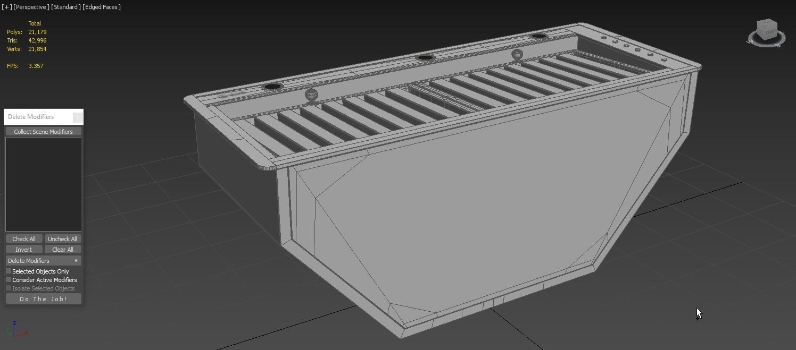The width and height of the screenshot is (796, 350).
Task: Click inside the empty modifiers list box
Action: coord(44,184)
